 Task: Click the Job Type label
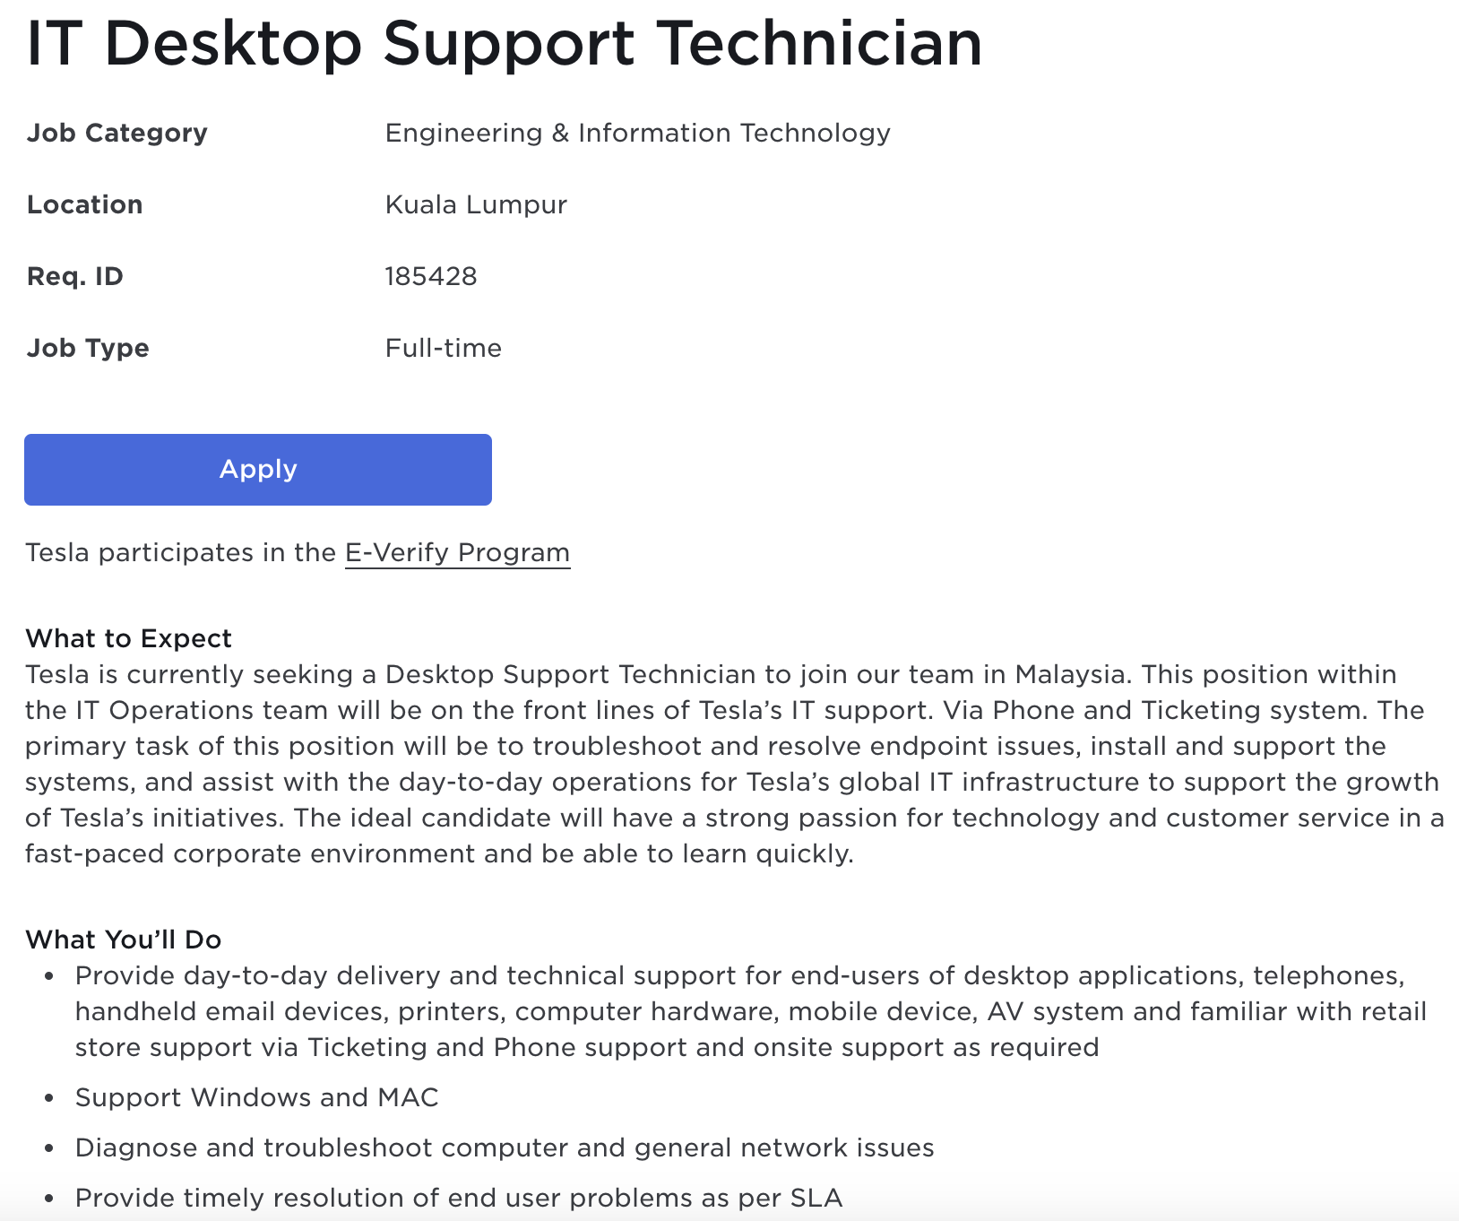[88, 348]
